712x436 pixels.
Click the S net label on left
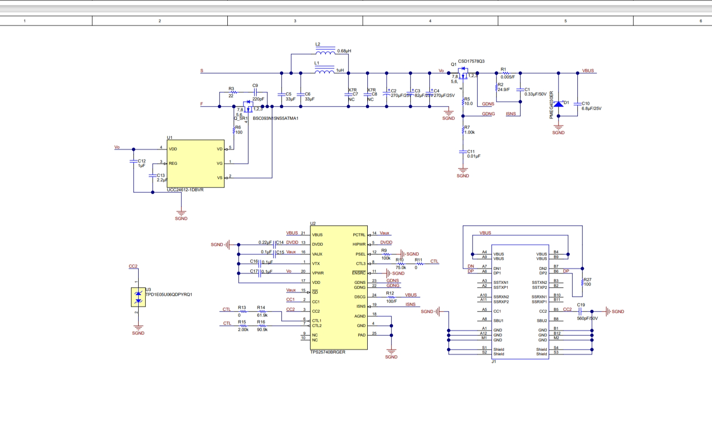pyautogui.click(x=202, y=71)
